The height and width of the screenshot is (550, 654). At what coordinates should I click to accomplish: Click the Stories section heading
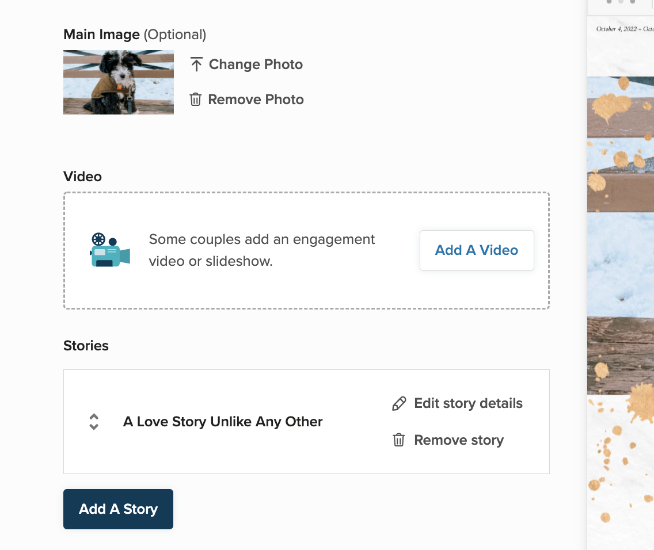coord(86,346)
